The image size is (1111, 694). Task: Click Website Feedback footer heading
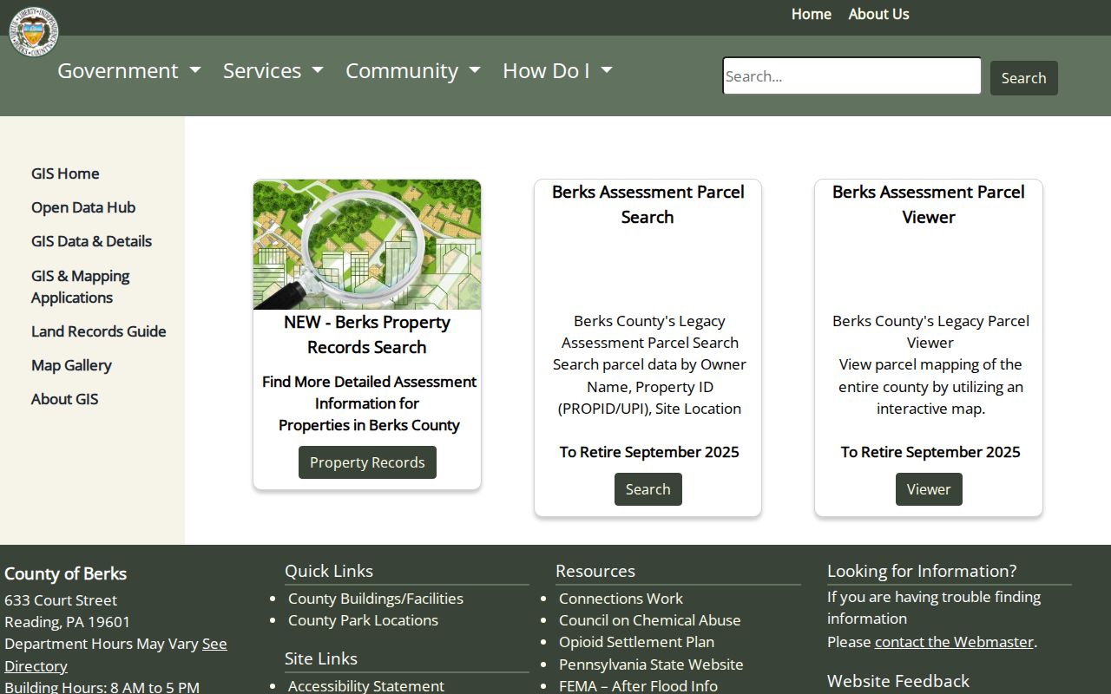898,681
